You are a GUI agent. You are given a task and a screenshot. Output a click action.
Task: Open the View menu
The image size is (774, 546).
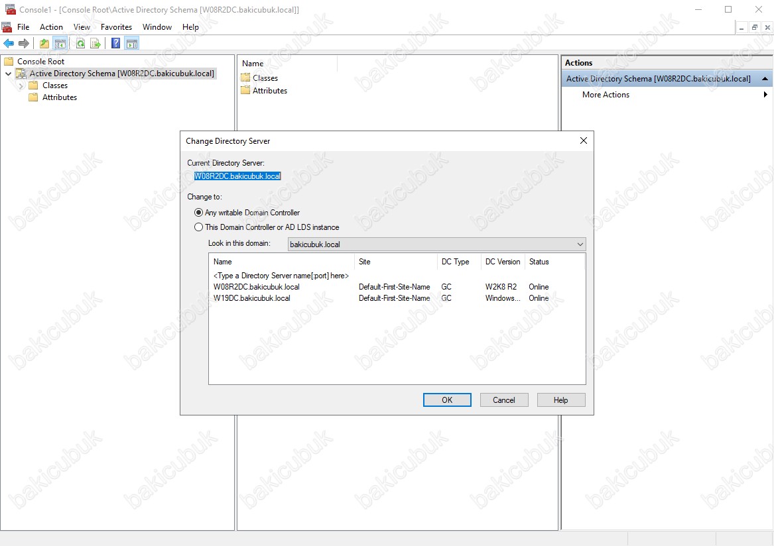pyautogui.click(x=82, y=27)
